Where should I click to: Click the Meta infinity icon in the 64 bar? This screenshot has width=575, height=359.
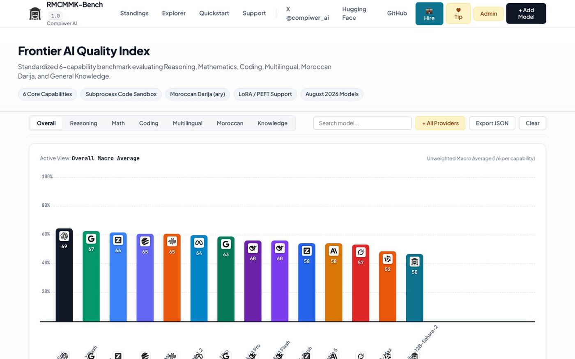pyautogui.click(x=199, y=243)
